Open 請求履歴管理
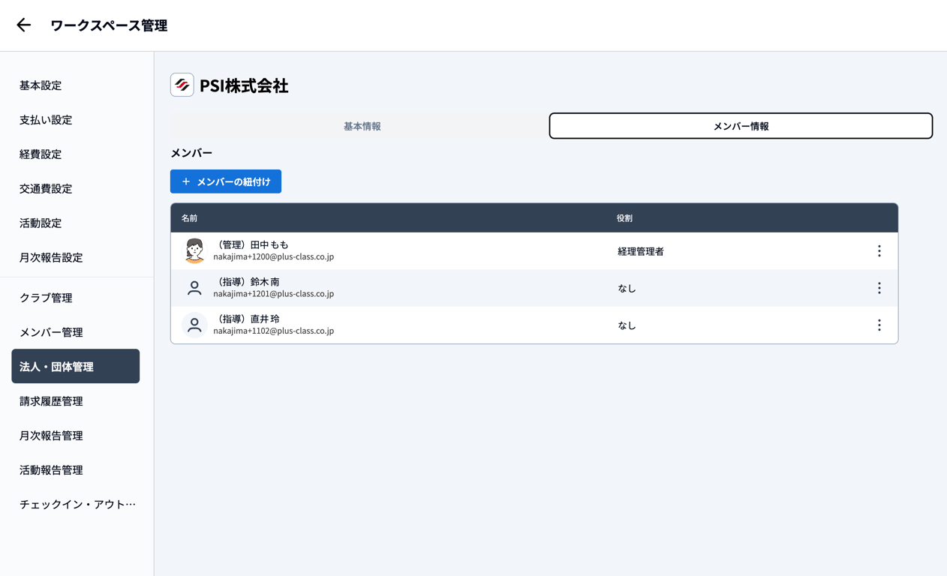The height and width of the screenshot is (576, 947). [51, 401]
